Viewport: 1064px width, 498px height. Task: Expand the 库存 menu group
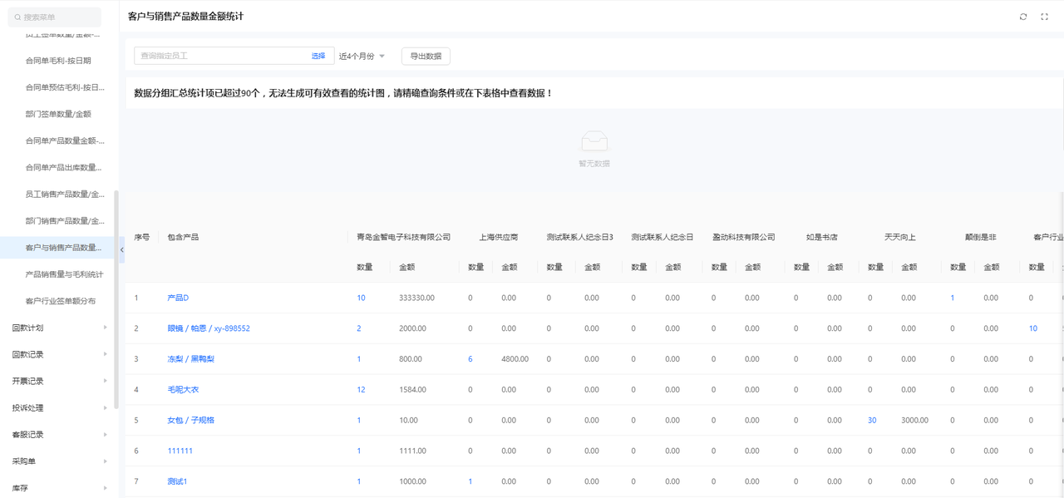point(60,488)
